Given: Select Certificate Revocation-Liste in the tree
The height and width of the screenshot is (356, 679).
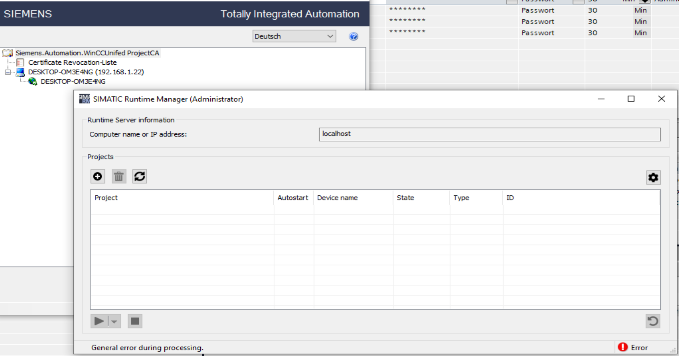Looking at the screenshot, I should (x=72, y=62).
